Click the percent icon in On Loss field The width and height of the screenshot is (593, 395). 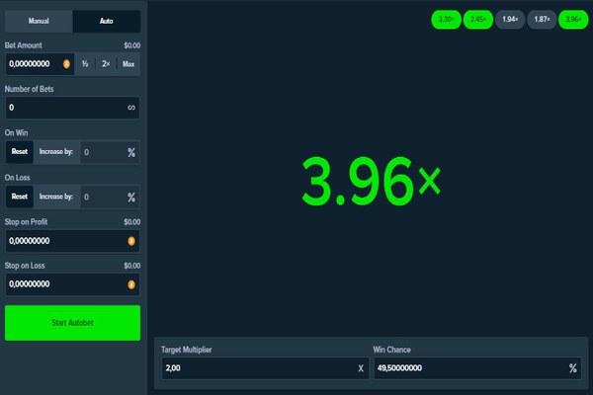pyautogui.click(x=130, y=197)
